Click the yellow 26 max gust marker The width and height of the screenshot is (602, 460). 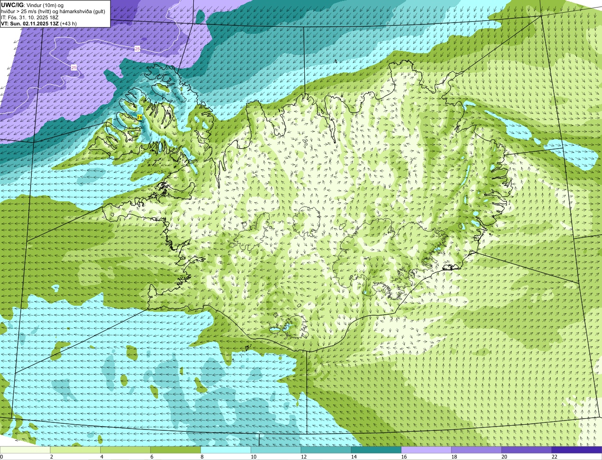(x=139, y=117)
